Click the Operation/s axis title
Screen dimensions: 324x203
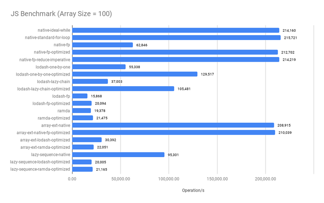[193, 190]
